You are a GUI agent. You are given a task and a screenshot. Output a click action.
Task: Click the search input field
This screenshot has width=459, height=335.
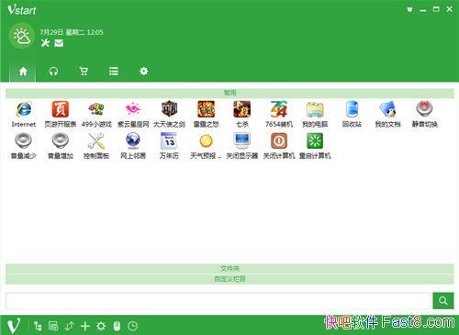[x=218, y=300]
